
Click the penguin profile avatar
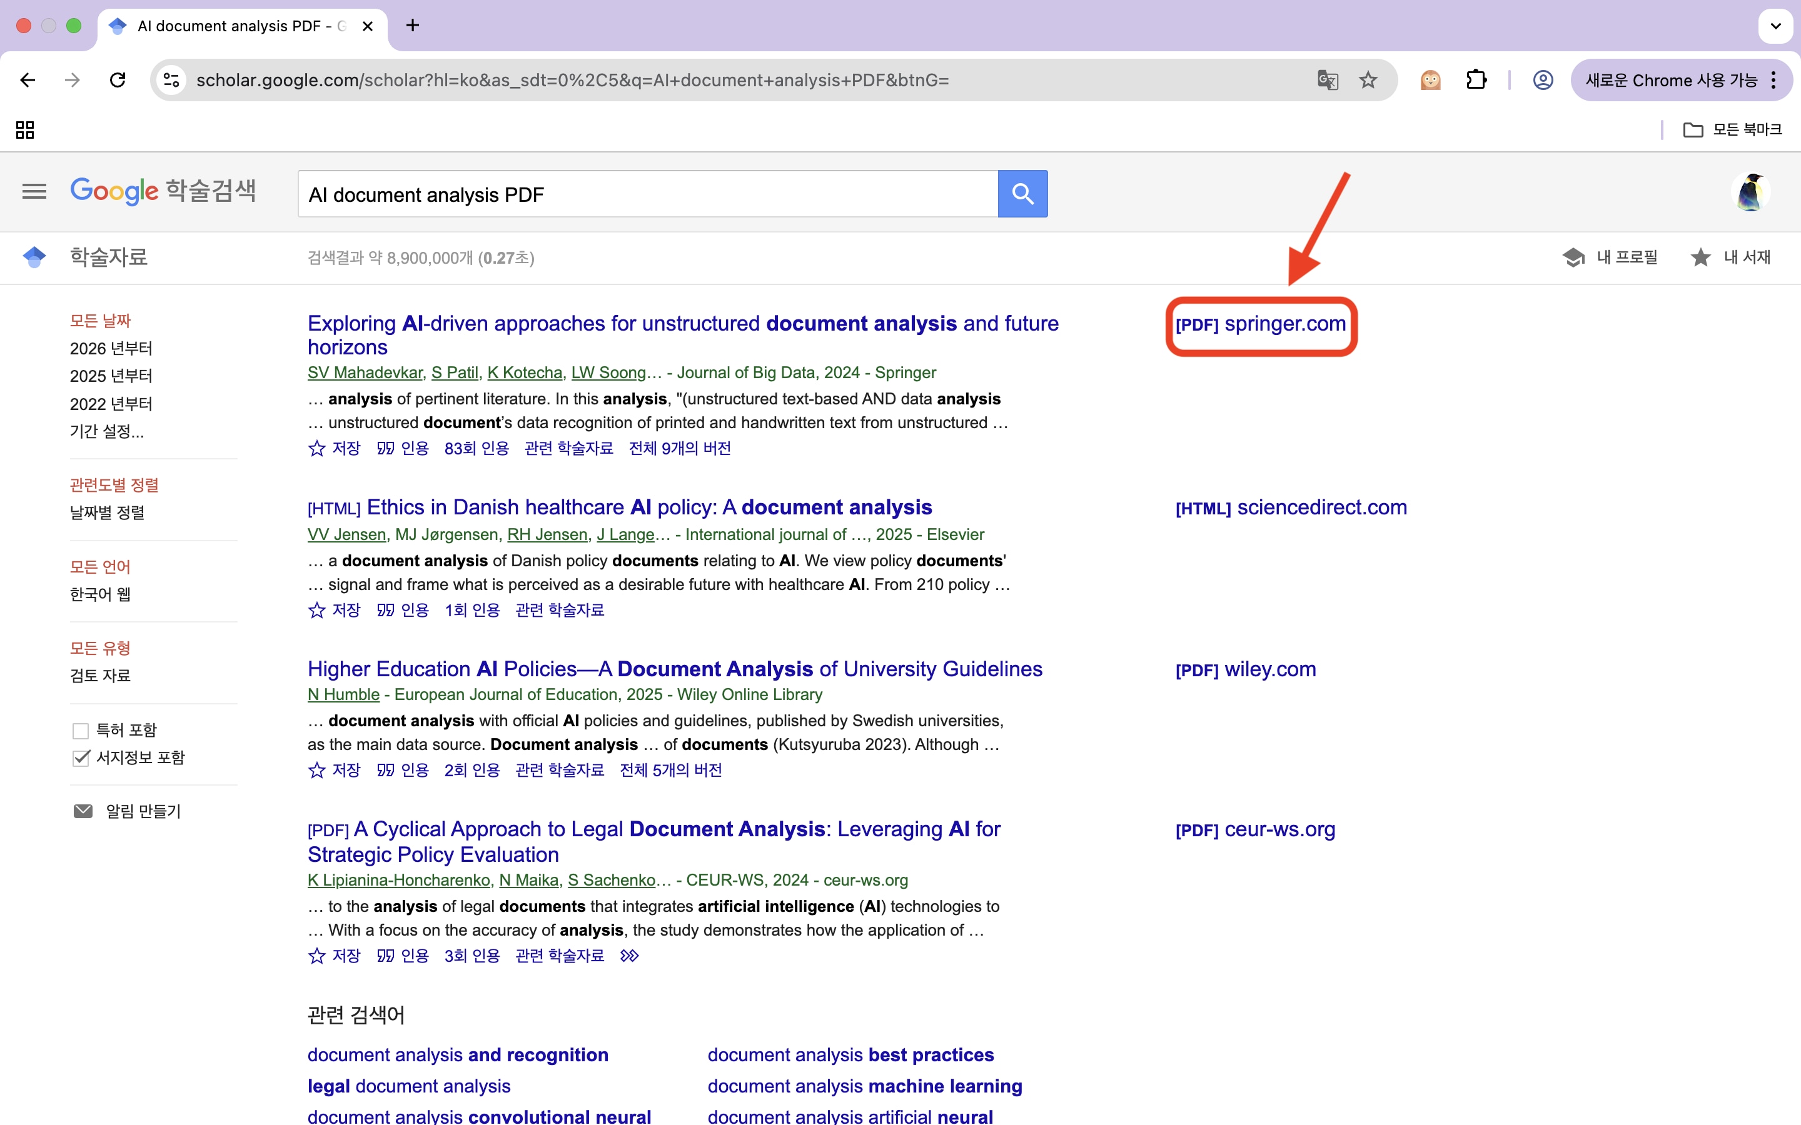tap(1749, 191)
